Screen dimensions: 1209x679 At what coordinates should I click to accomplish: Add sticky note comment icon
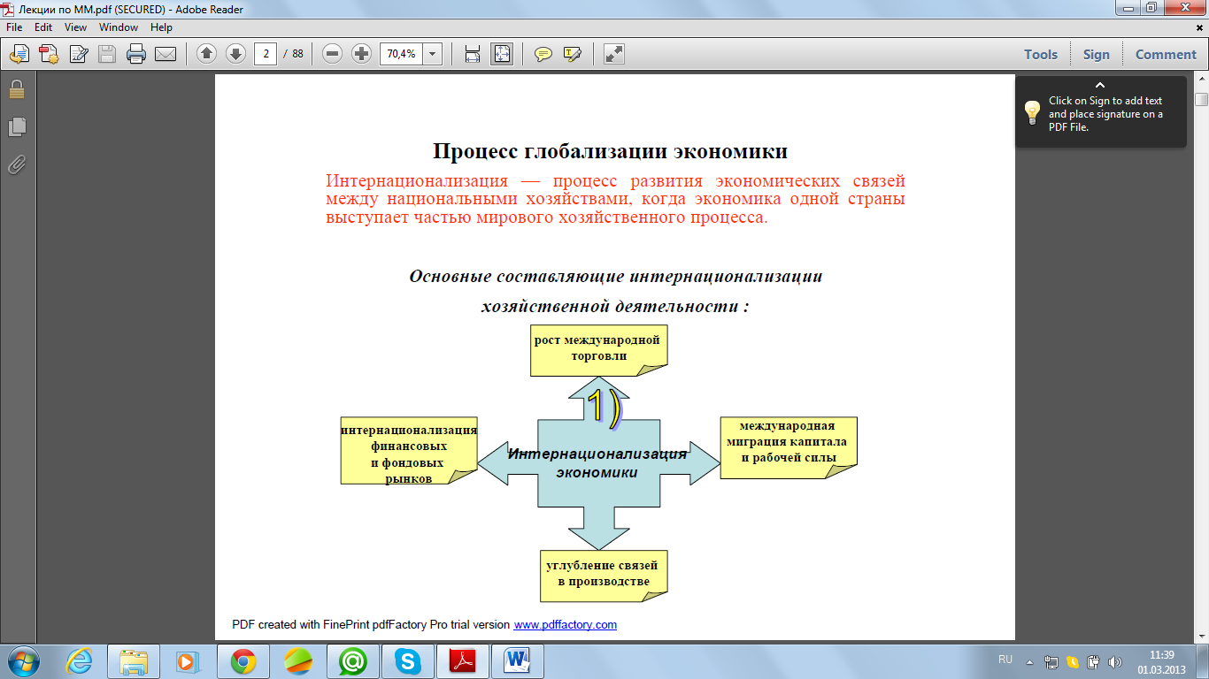point(543,54)
